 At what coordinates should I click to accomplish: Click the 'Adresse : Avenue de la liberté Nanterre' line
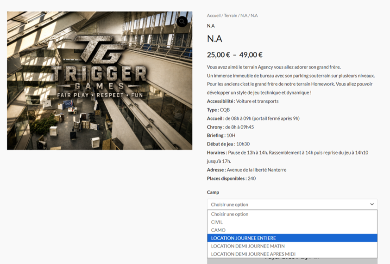246,170
